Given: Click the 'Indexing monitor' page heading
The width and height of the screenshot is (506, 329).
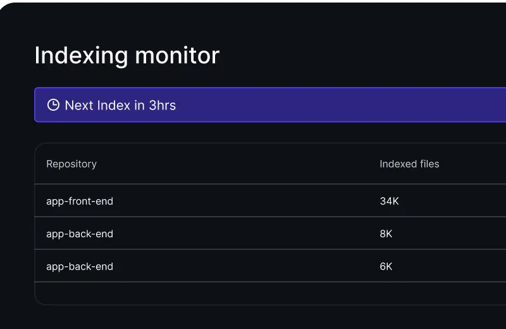Looking at the screenshot, I should pos(126,56).
